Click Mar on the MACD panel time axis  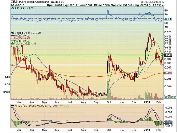[x=19, y=130]
